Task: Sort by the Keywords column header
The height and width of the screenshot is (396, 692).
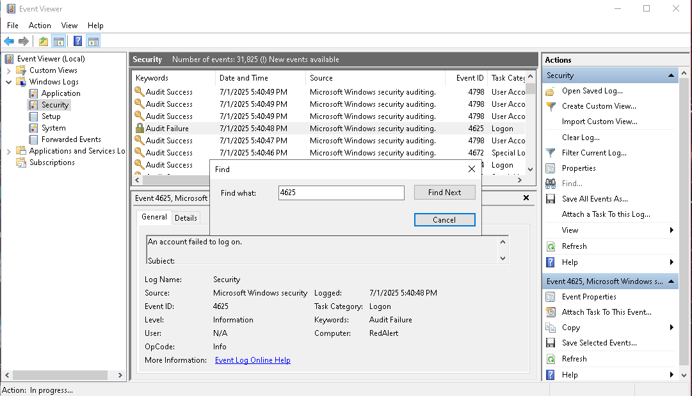Action: tap(173, 78)
